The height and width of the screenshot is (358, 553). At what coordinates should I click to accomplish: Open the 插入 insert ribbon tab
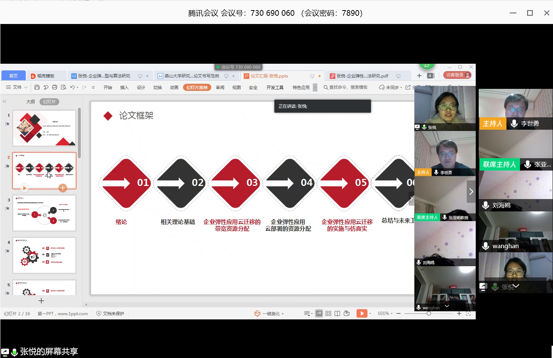tap(124, 87)
